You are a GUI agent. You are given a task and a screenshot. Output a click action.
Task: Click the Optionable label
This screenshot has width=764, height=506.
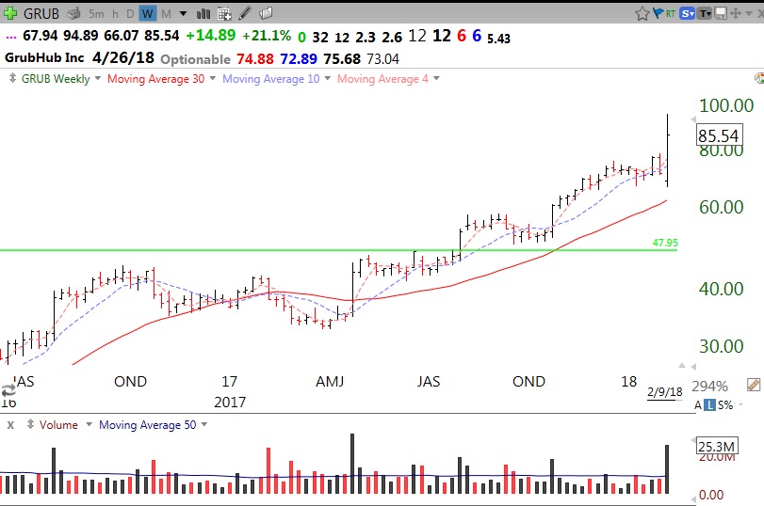195,59
